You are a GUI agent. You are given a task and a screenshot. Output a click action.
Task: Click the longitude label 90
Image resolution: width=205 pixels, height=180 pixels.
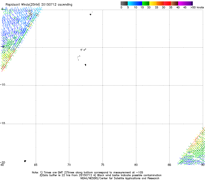click(x=203, y=165)
